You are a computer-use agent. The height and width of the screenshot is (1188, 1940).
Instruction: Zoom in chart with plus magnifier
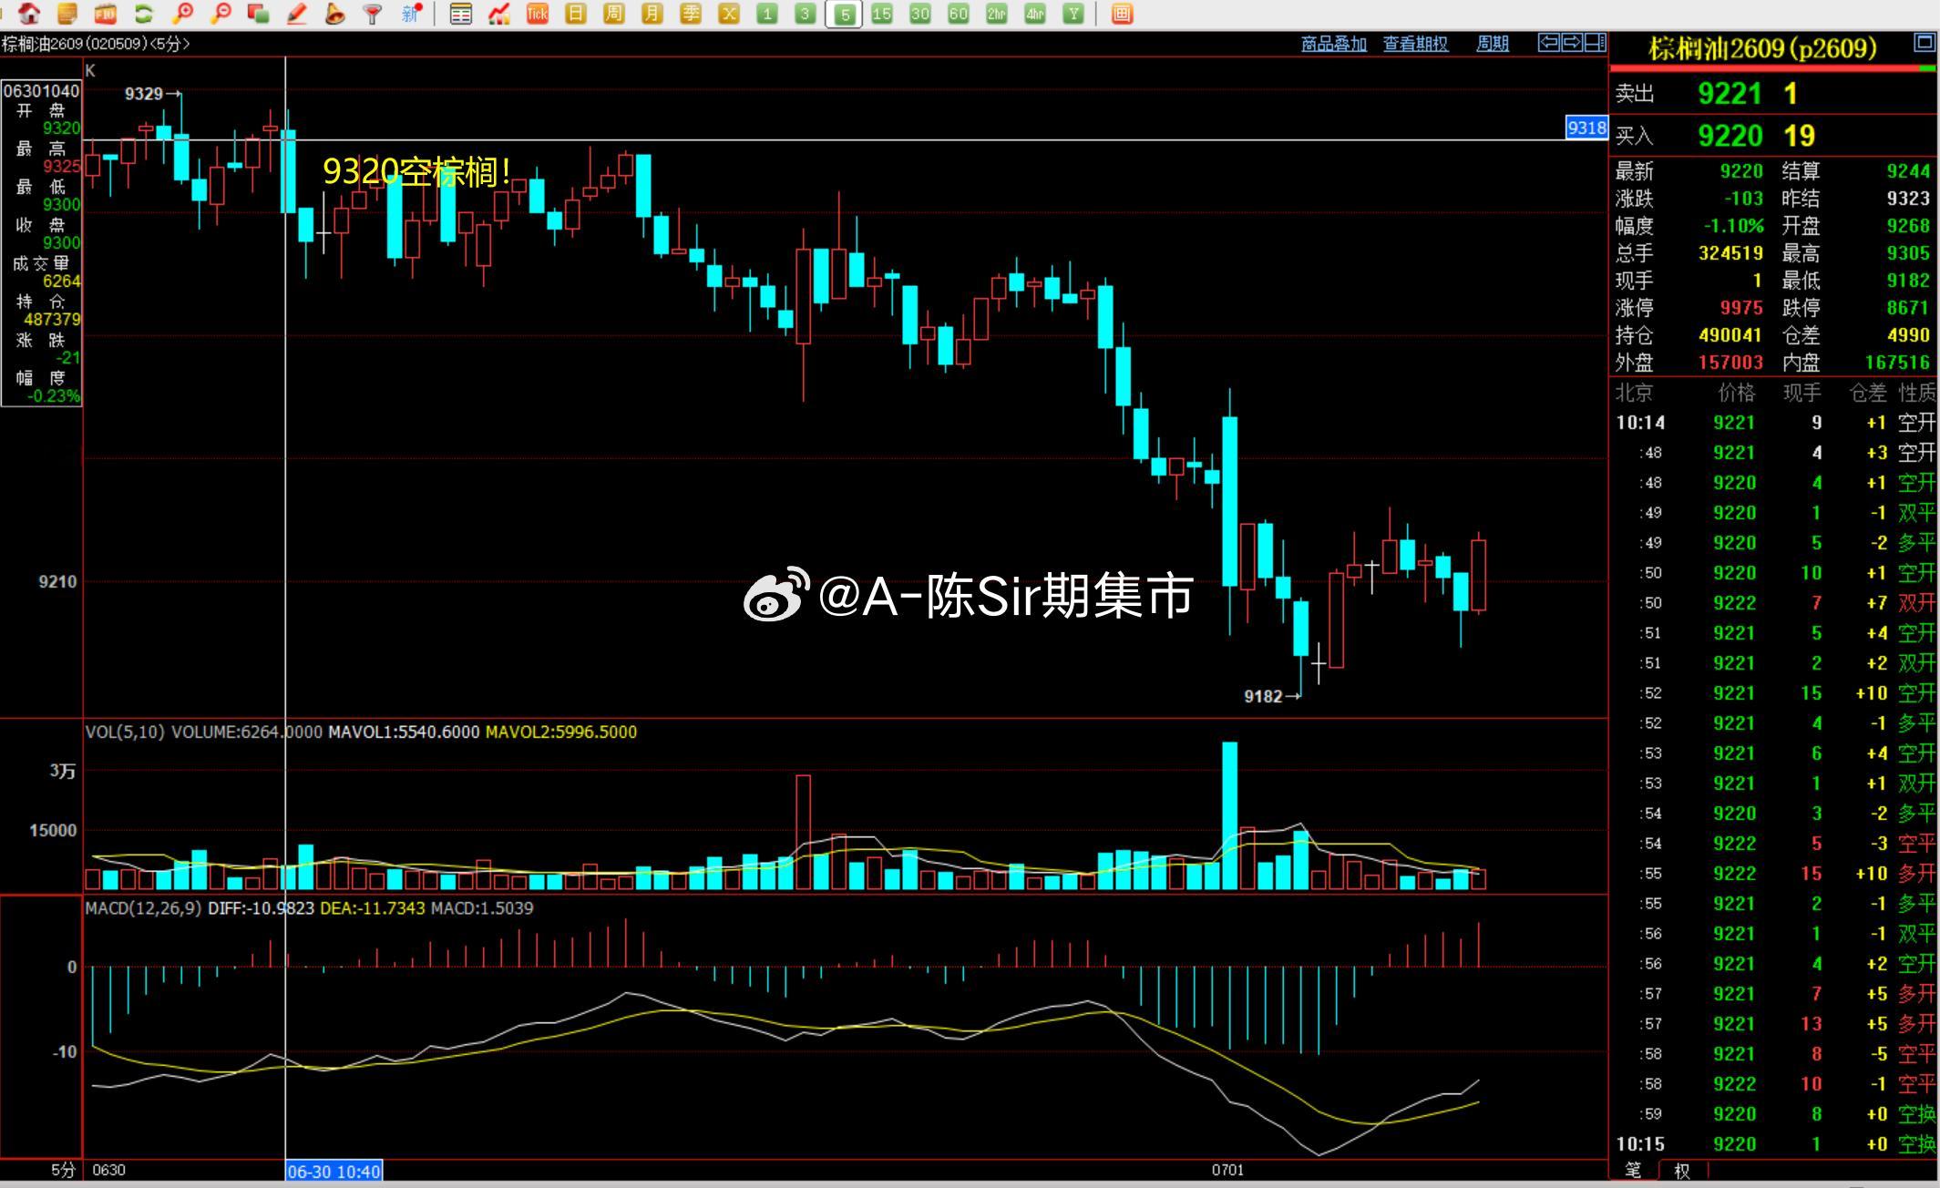click(183, 14)
